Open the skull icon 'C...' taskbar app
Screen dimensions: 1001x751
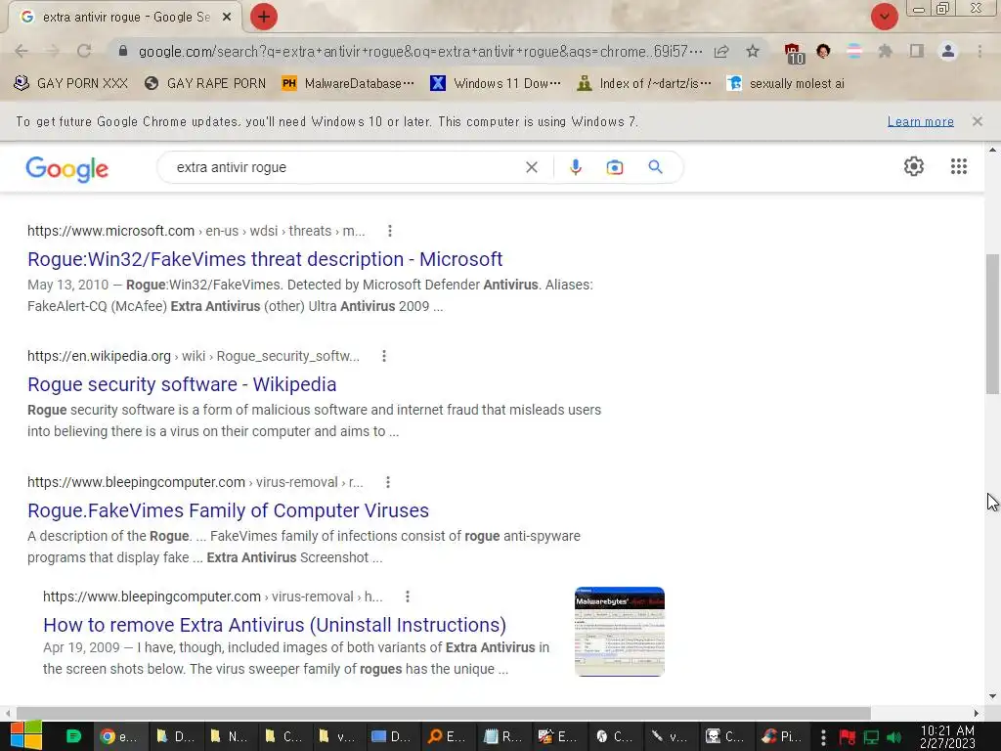pyautogui.click(x=725, y=736)
